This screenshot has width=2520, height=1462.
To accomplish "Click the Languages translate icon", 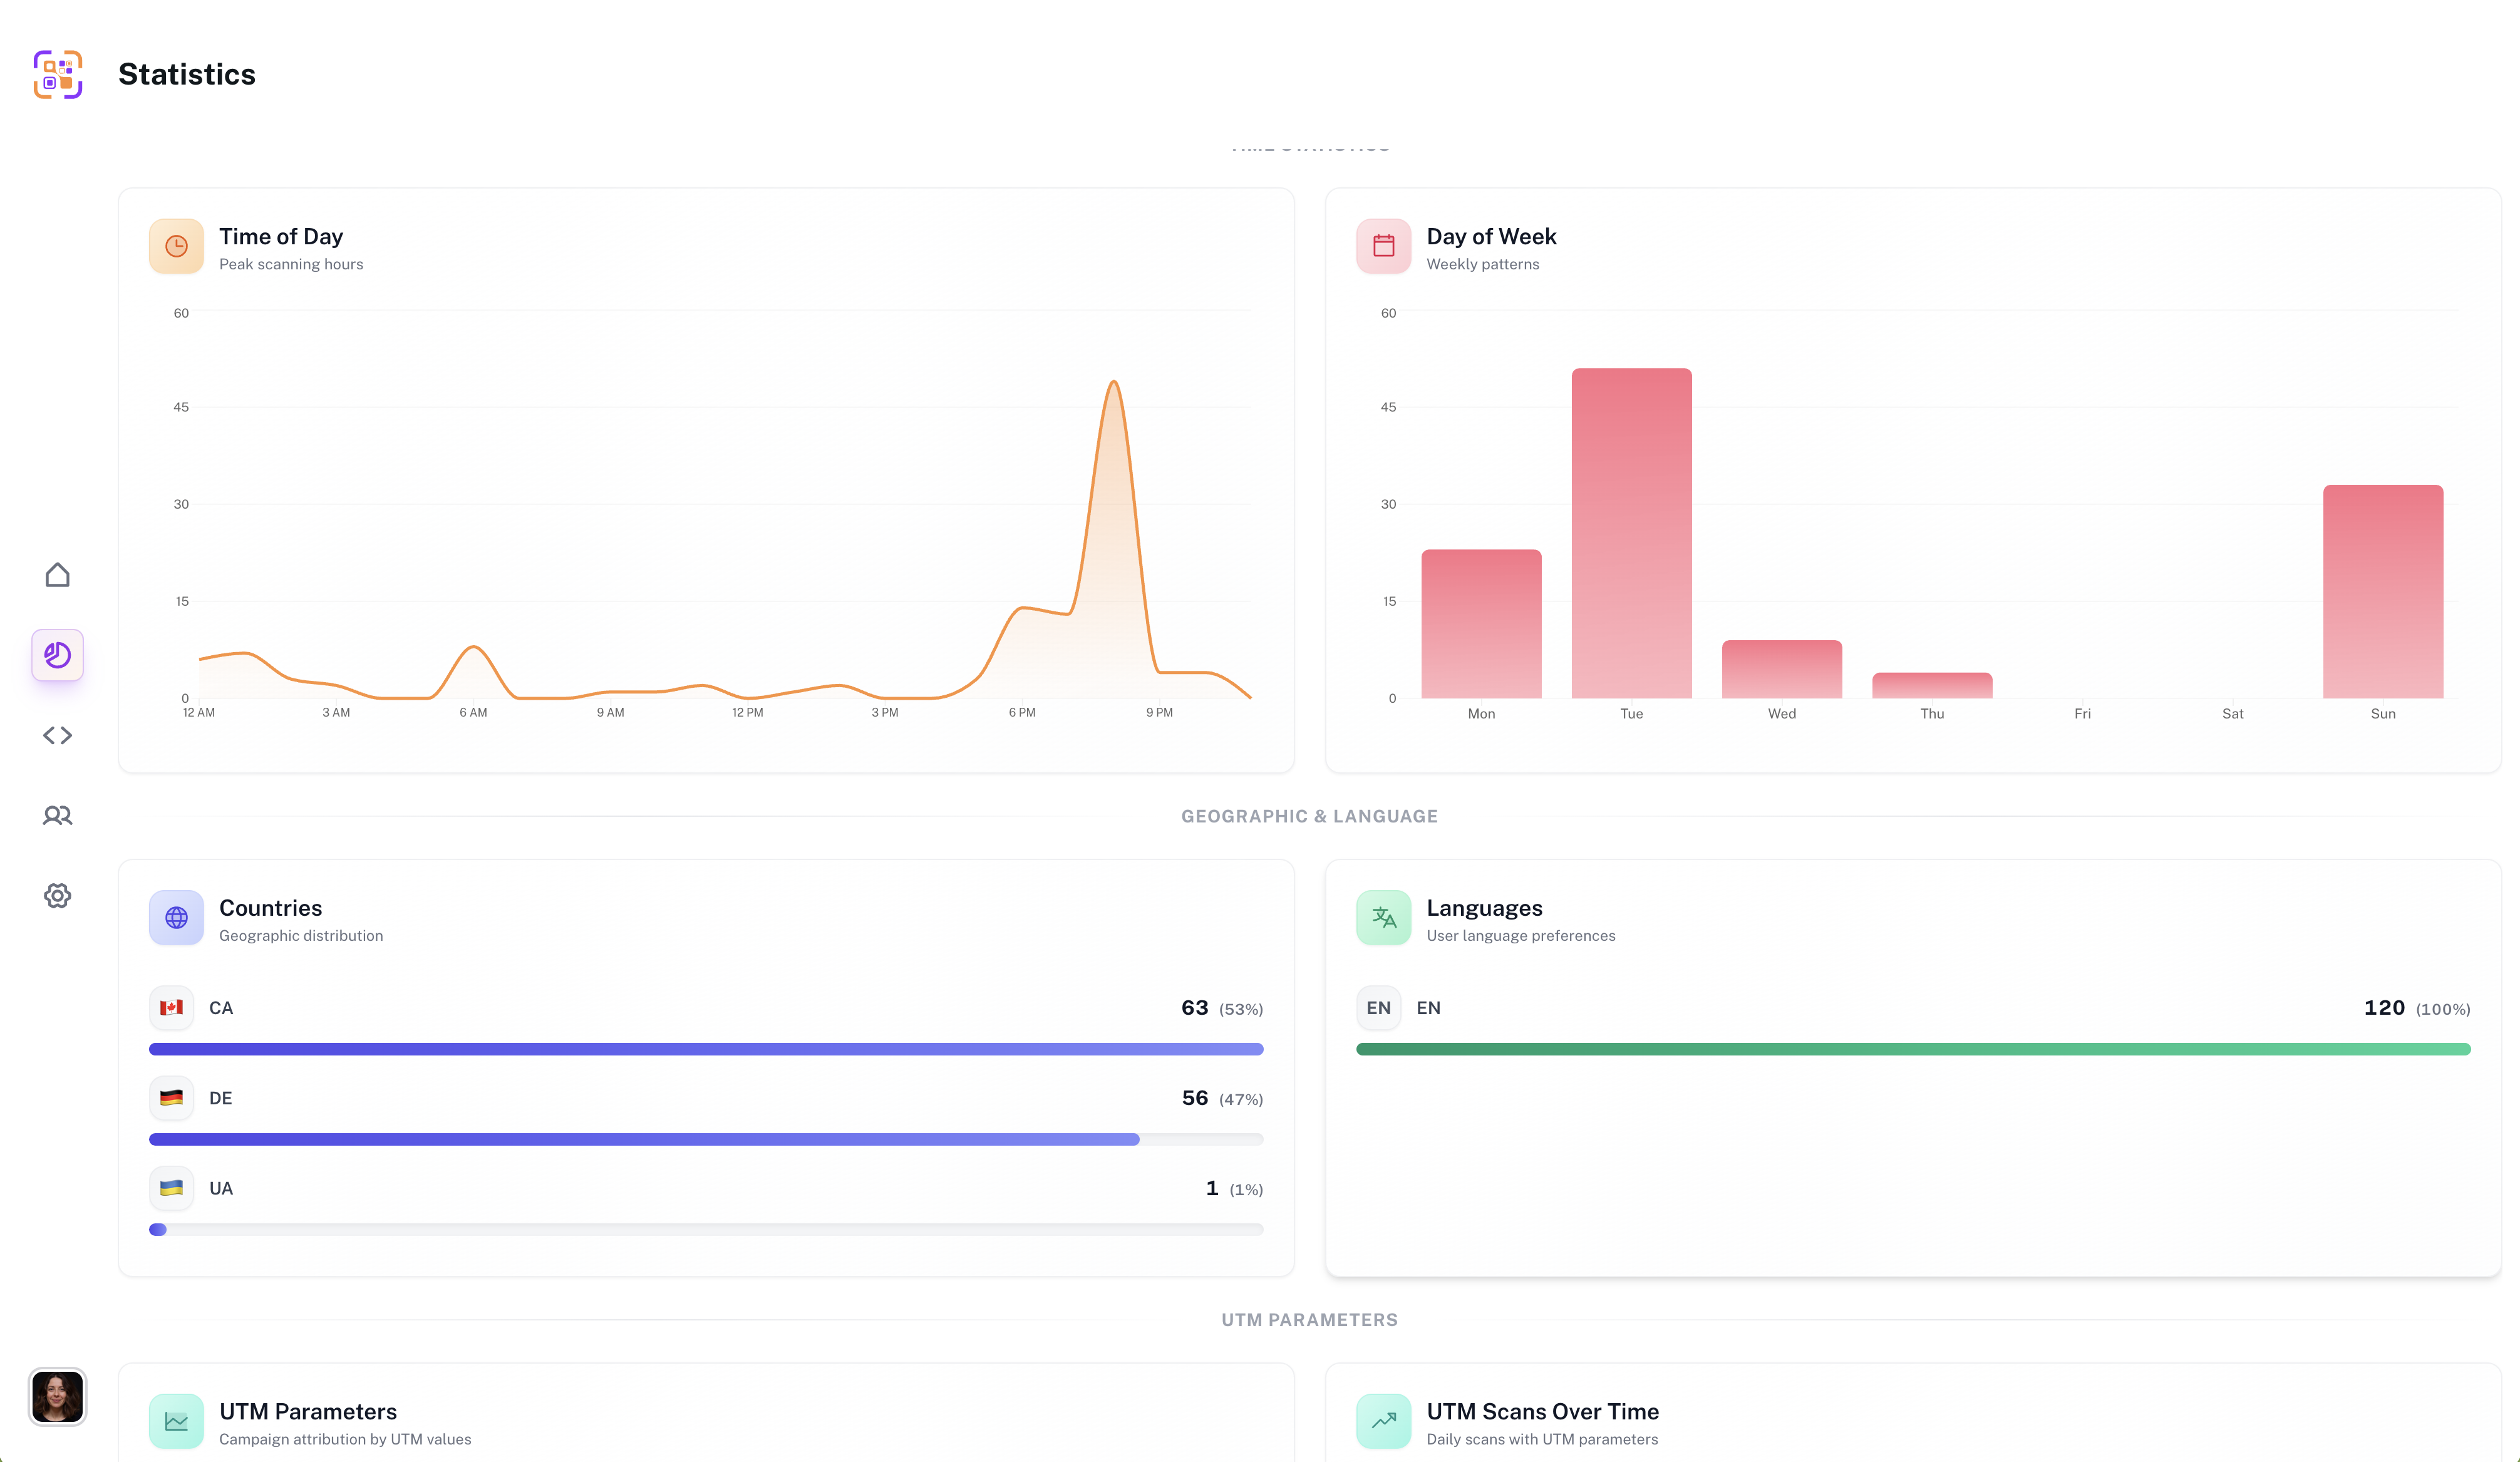I will pyautogui.click(x=1383, y=917).
